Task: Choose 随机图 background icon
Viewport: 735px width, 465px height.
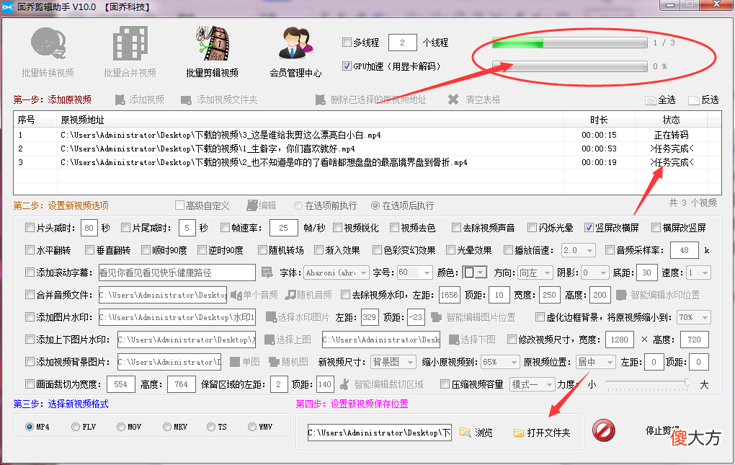Action: pyautogui.click(x=274, y=362)
